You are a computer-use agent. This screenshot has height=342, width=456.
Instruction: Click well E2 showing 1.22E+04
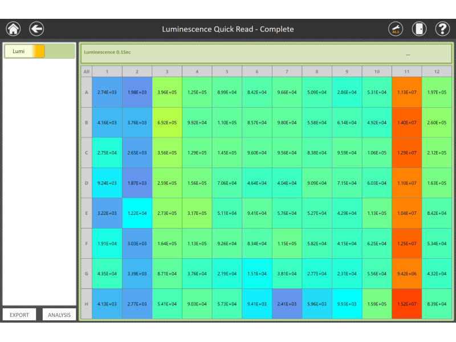(x=137, y=213)
